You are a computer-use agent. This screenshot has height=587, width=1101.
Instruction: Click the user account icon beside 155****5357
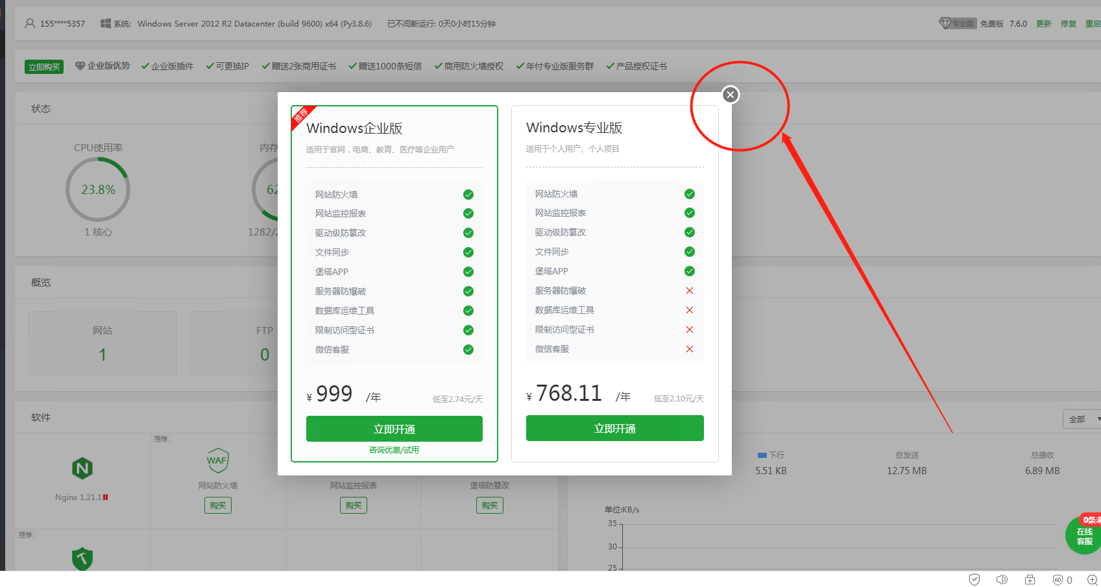[x=30, y=23]
